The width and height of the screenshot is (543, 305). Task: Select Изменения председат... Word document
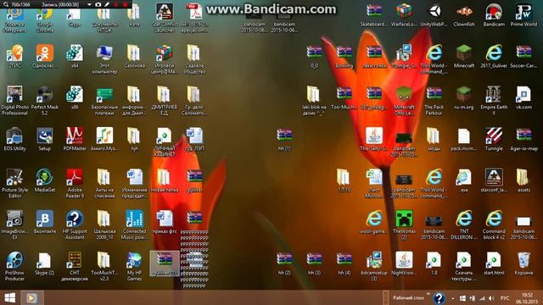pos(134,184)
